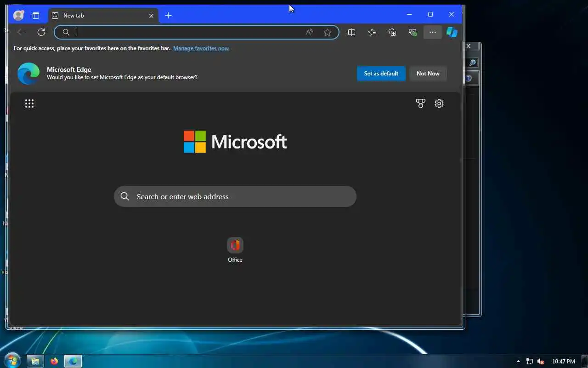
Task: Open Microsoft Rewards trophy icon
Action: point(420,103)
